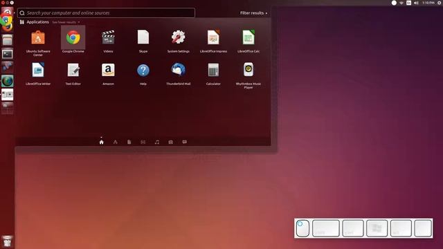Click the Applications category header
Image resolution: width=443 pixels, height=249 pixels.
click(x=37, y=22)
